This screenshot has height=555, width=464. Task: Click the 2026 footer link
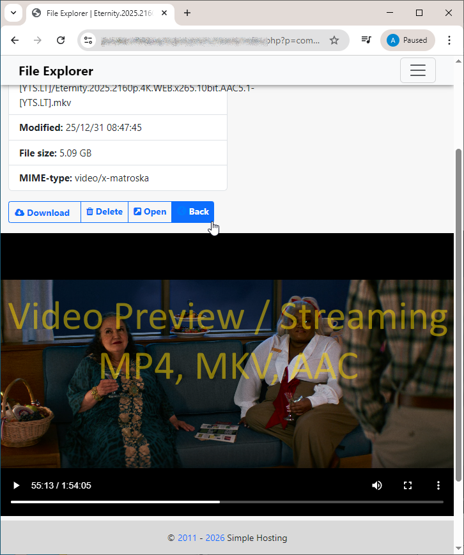(215, 538)
